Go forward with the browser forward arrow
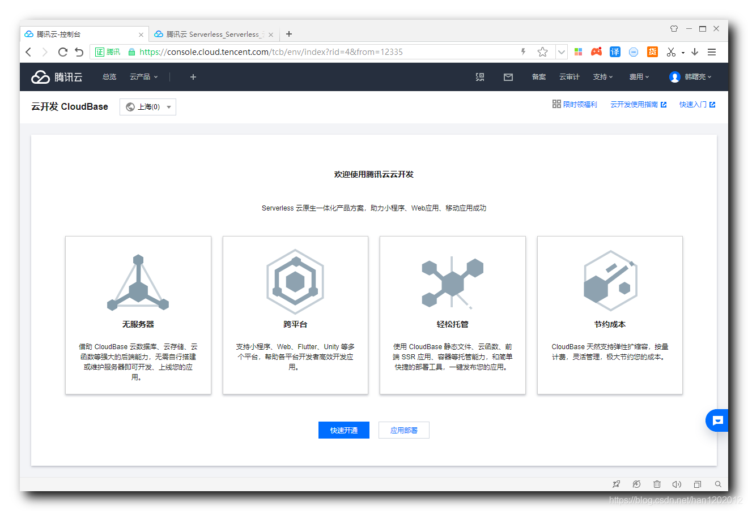This screenshot has width=748, height=511. tap(45, 52)
